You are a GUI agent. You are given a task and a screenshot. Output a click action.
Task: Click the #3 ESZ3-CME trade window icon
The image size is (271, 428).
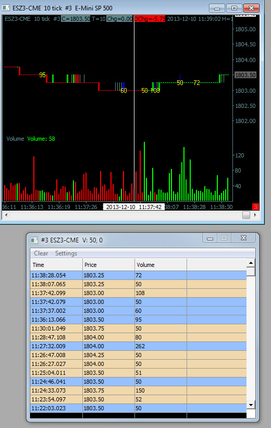pos(34,240)
